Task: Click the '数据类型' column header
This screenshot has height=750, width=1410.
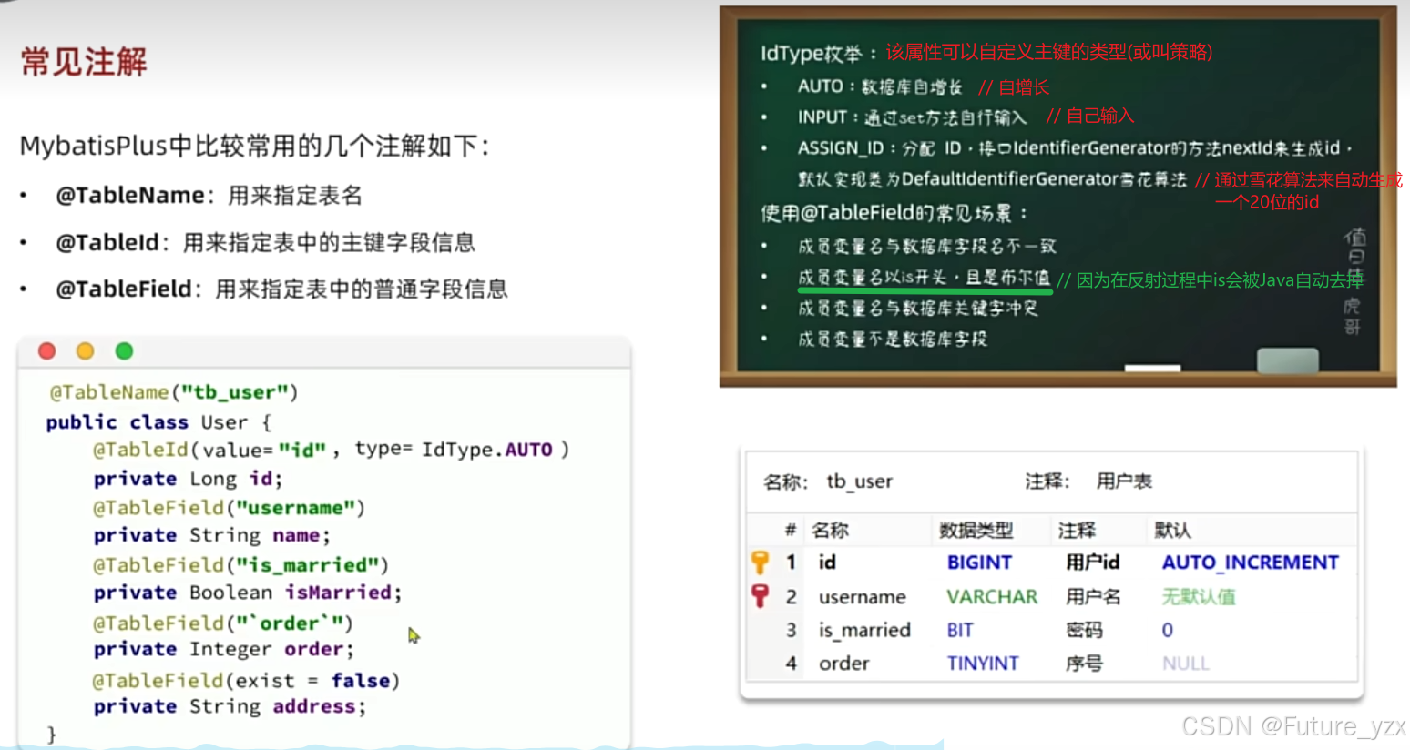Action: (x=976, y=531)
